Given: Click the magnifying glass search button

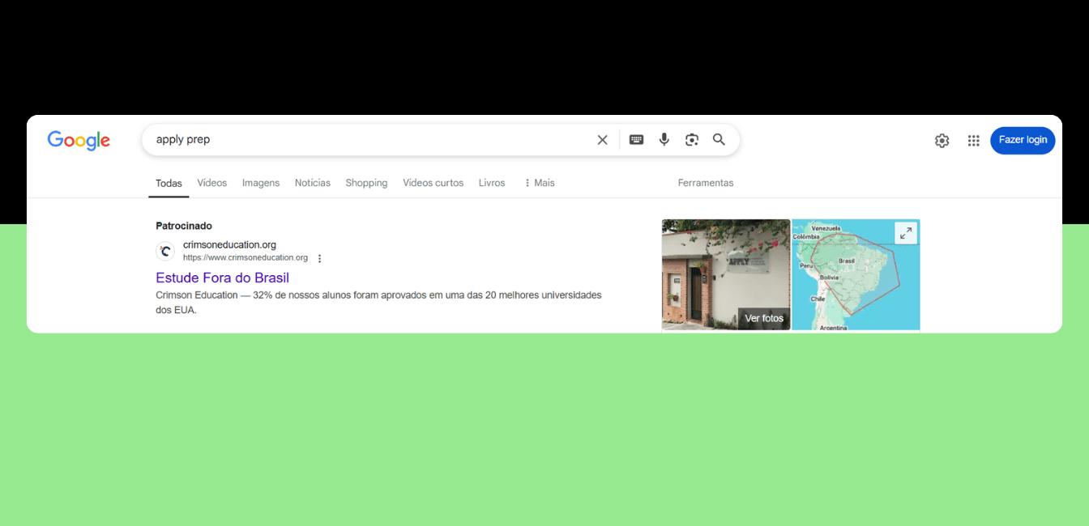Looking at the screenshot, I should (719, 140).
